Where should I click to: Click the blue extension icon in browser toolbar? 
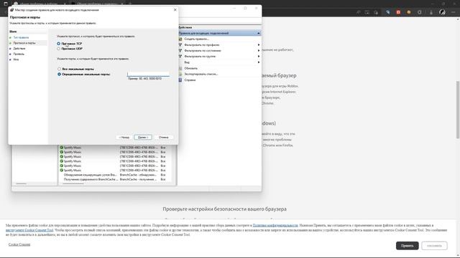pyautogui.click(x=388, y=12)
